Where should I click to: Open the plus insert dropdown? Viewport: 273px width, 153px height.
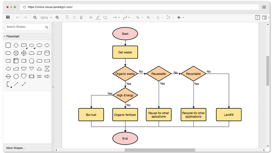coord(180,17)
